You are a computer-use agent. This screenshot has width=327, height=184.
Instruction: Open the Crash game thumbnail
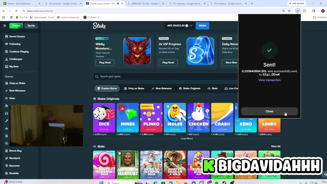pyautogui.click(x=222, y=118)
